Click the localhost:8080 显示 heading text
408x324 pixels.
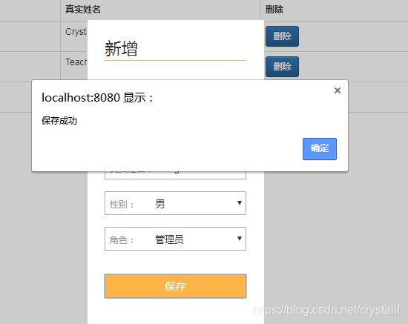(97, 98)
